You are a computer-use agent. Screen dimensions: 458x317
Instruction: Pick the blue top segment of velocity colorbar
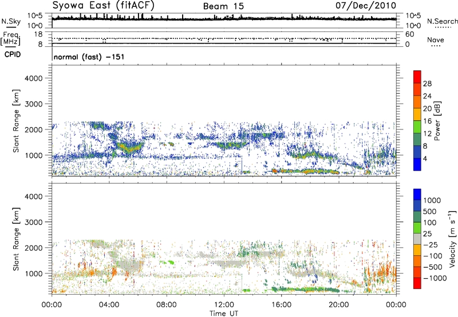coord(417,195)
